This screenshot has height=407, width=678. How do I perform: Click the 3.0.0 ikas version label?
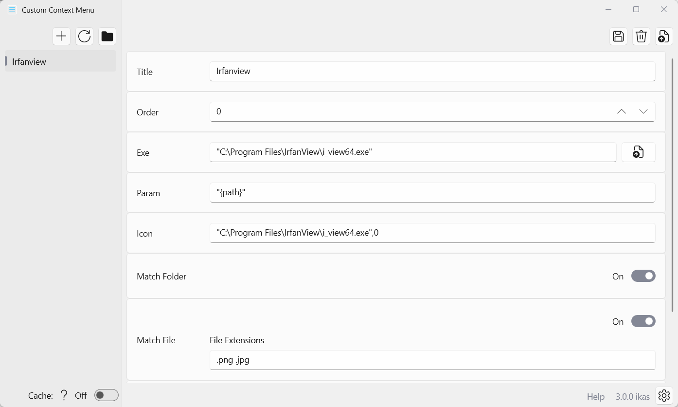pos(632,396)
